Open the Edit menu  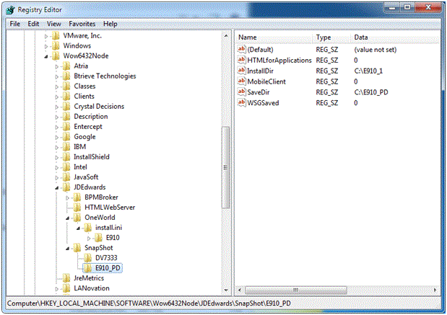coord(33,24)
